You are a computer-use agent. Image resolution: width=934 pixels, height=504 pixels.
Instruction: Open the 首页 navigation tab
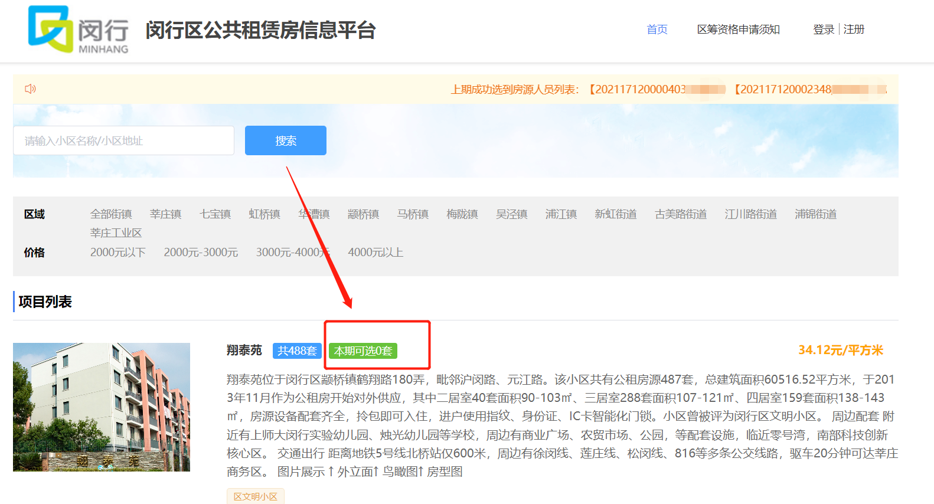657,30
